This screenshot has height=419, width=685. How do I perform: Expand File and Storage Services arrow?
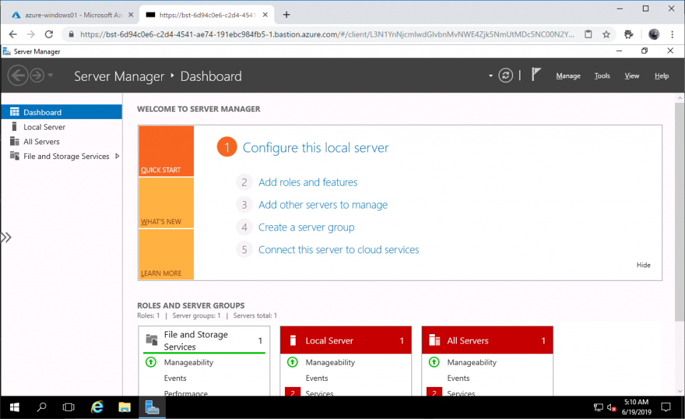117,156
